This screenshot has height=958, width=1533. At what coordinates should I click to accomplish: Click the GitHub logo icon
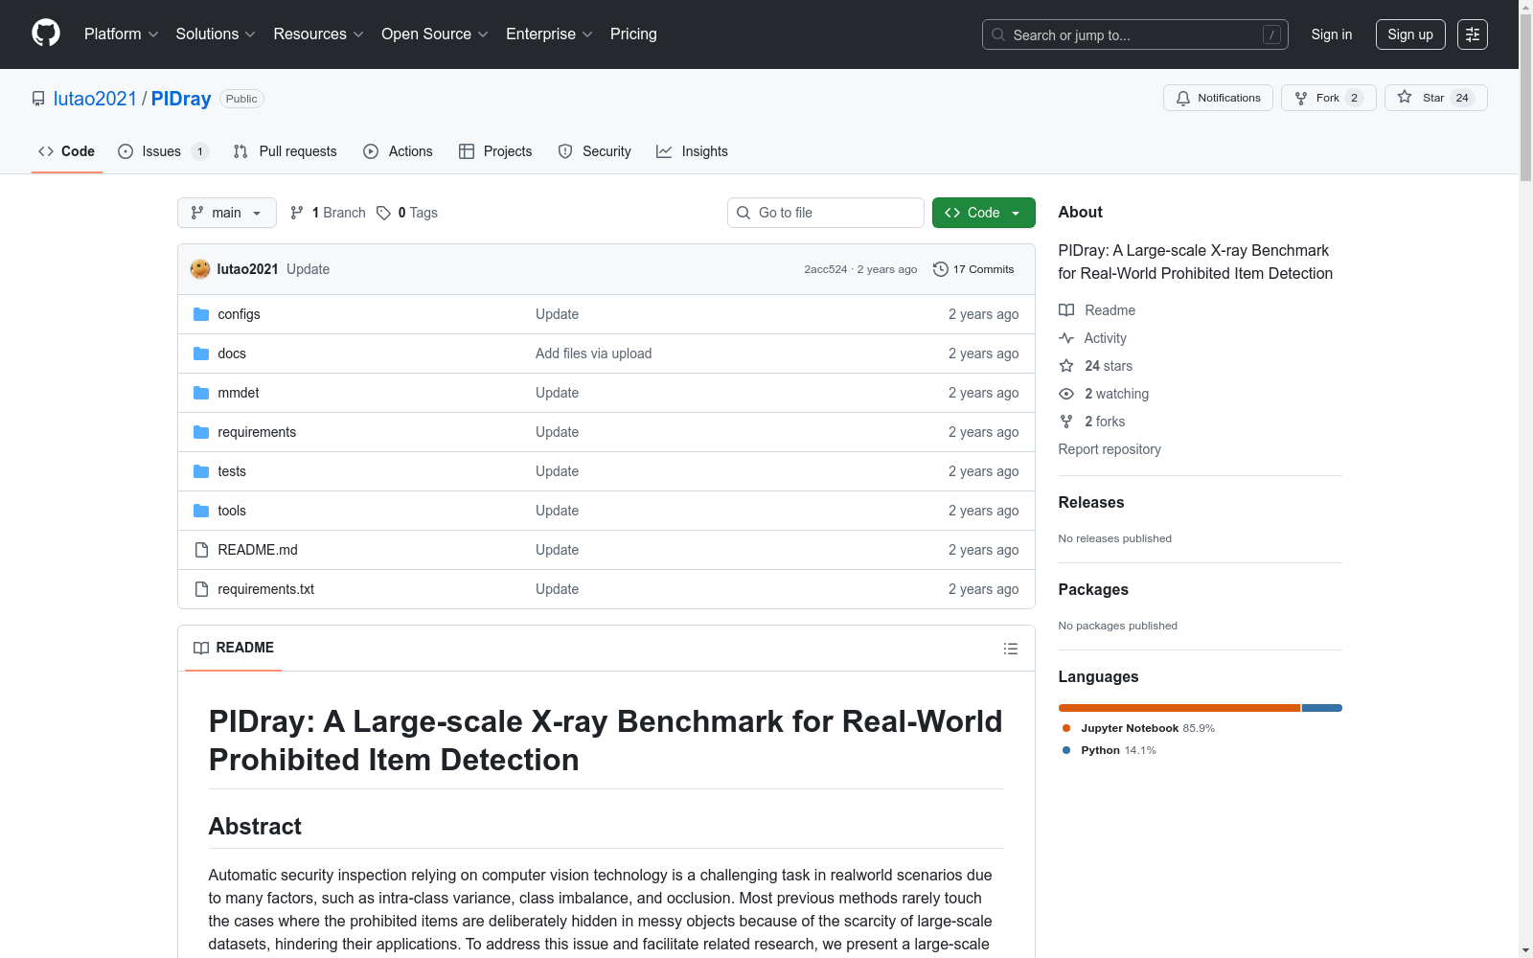46,34
